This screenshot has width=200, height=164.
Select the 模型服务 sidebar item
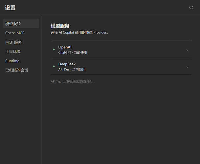coord(21,23)
